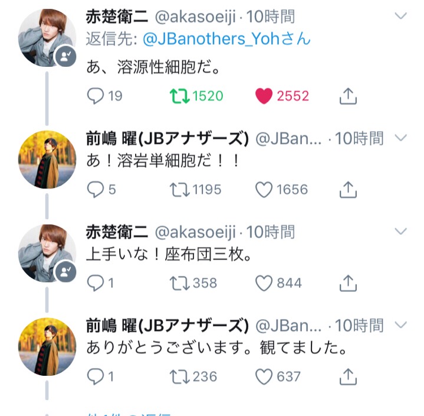This screenshot has width=424, height=416.
Task: Unlike the tweet with 2552 likes
Action: coord(264,96)
